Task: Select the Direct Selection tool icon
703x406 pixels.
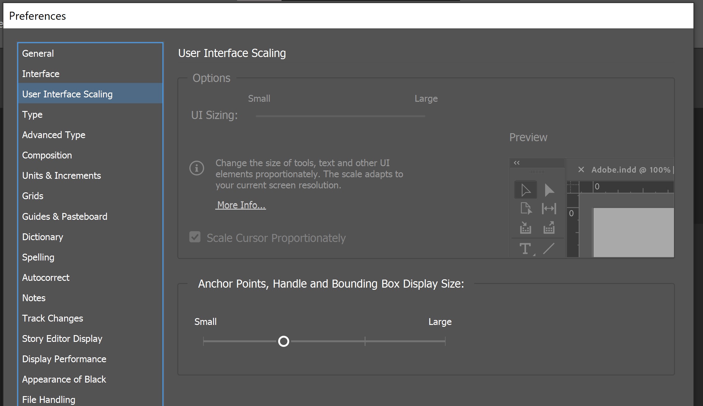Action: (x=550, y=190)
